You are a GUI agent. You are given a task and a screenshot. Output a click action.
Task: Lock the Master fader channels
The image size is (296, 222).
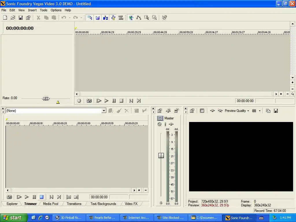(x=161, y=203)
